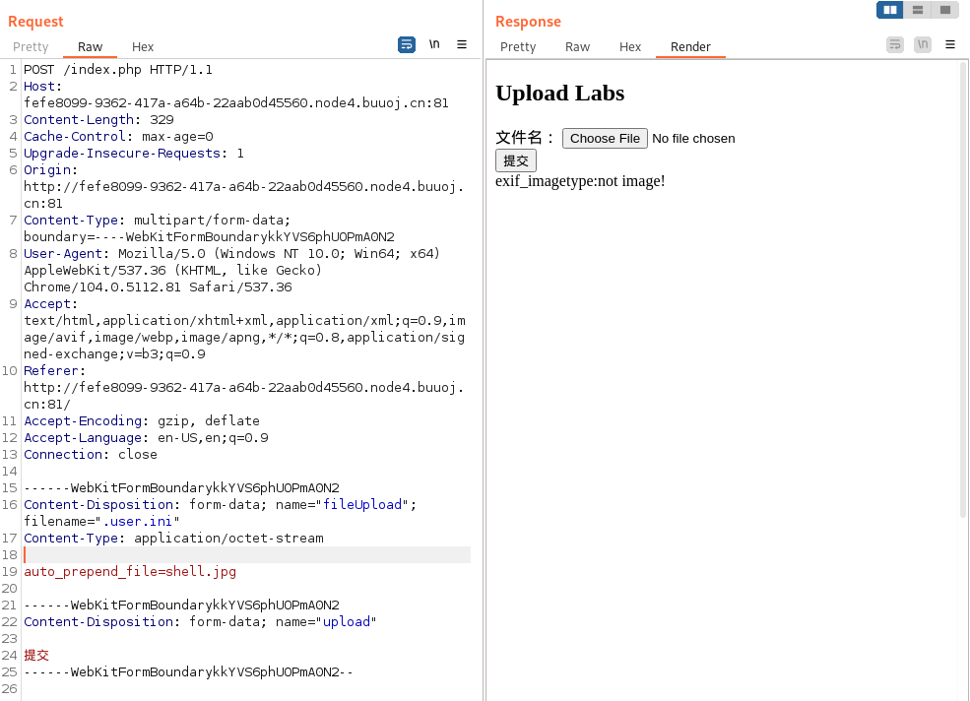Click the Choose File button in rendered page
Screen dimensions: 970x701
(x=605, y=138)
